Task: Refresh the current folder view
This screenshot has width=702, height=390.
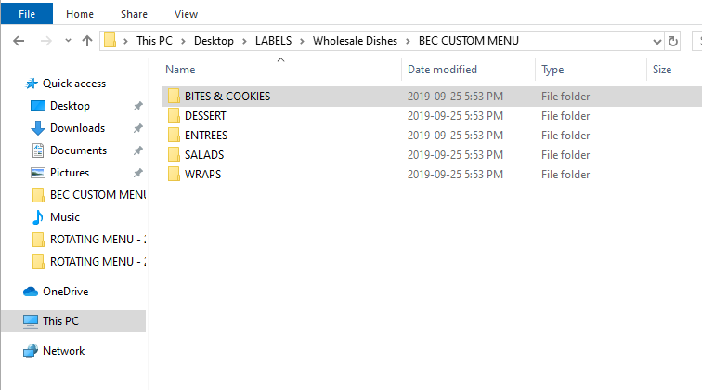Action: [x=672, y=41]
